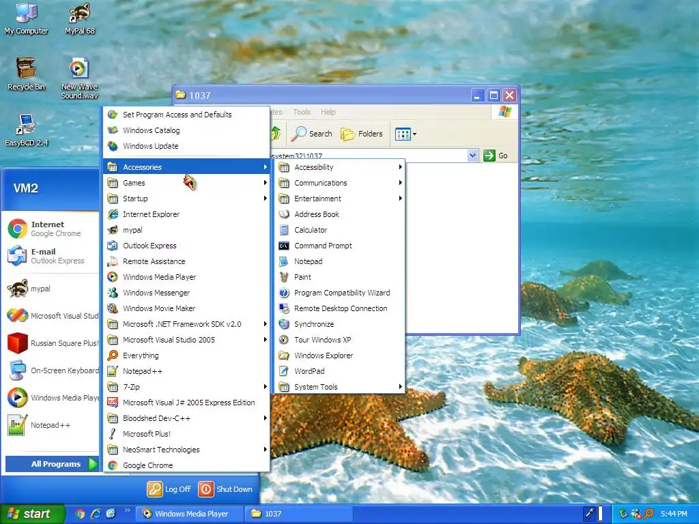699x524 pixels.
Task: Open Views dropdown in 1037 toolbar
Action: pos(405,134)
